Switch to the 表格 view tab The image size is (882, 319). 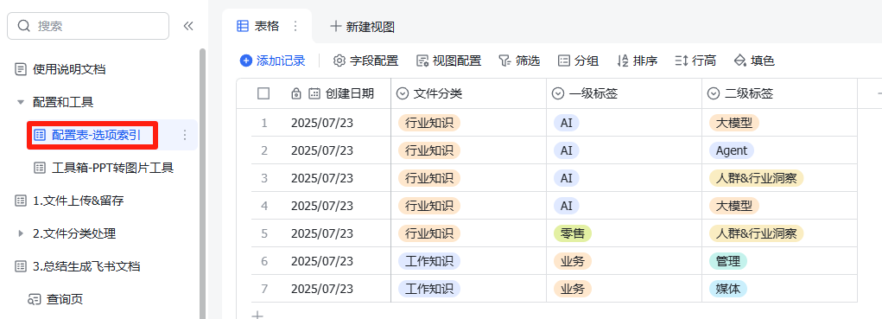(266, 26)
